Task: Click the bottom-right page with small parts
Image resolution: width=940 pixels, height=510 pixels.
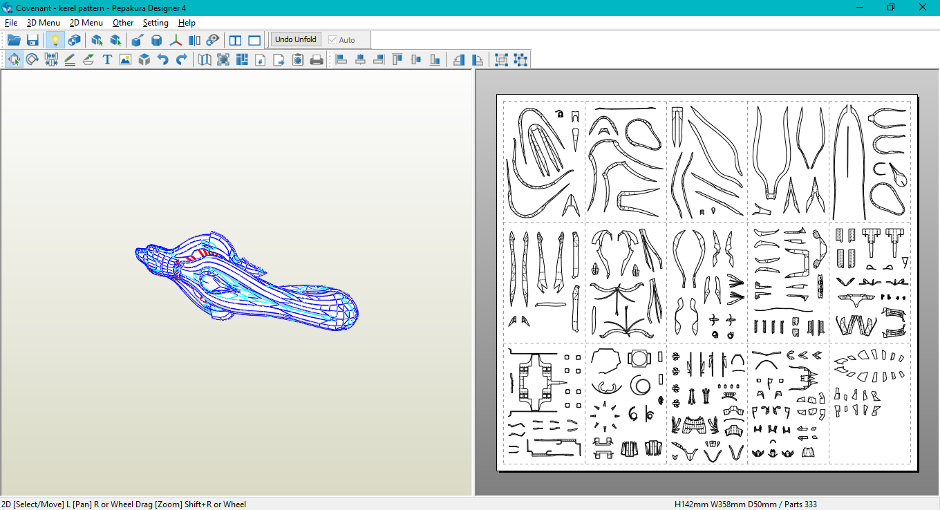Action: [x=869, y=403]
